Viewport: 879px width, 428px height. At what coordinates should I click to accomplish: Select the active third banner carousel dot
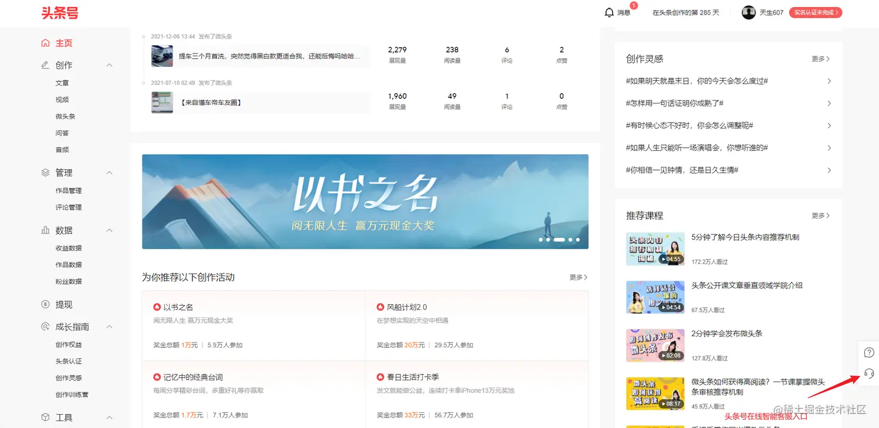click(559, 240)
